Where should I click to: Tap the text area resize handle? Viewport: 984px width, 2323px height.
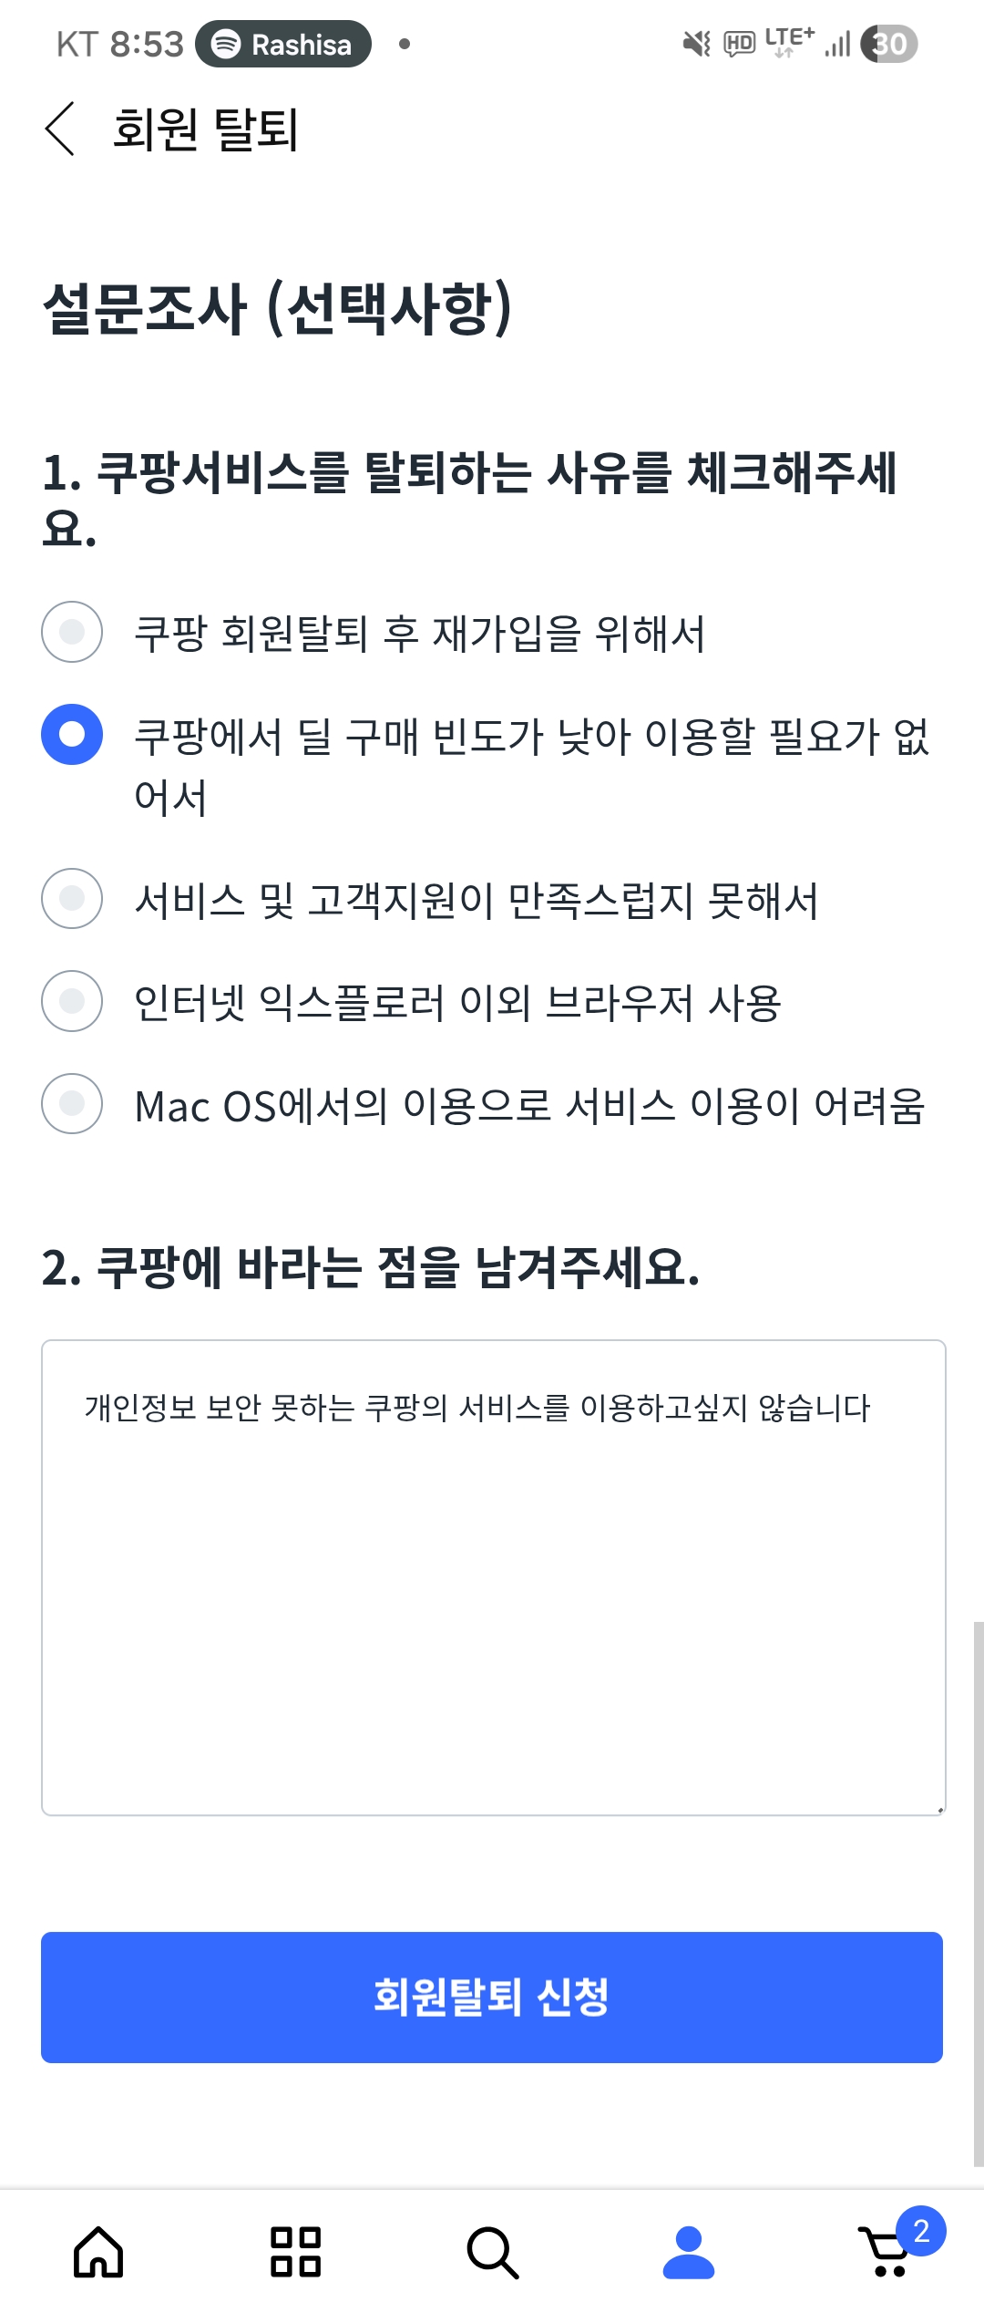[939, 1810]
